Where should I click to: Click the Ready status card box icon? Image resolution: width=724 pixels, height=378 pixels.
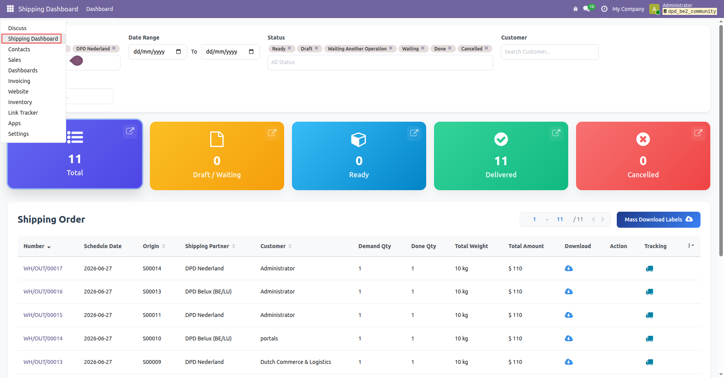point(358,139)
